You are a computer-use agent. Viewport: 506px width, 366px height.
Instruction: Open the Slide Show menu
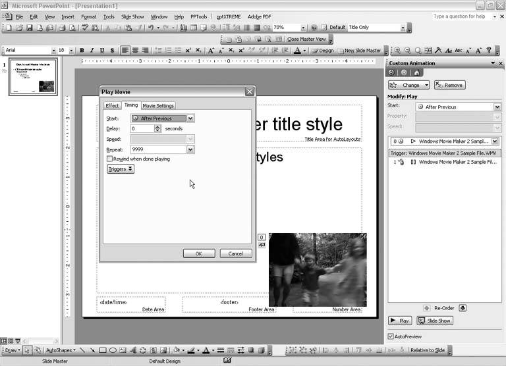[132, 16]
